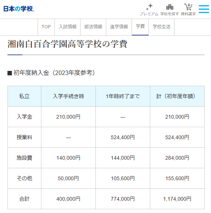Click the 合計 row label
Viewport: 211px width, 213px height.
point(25,199)
